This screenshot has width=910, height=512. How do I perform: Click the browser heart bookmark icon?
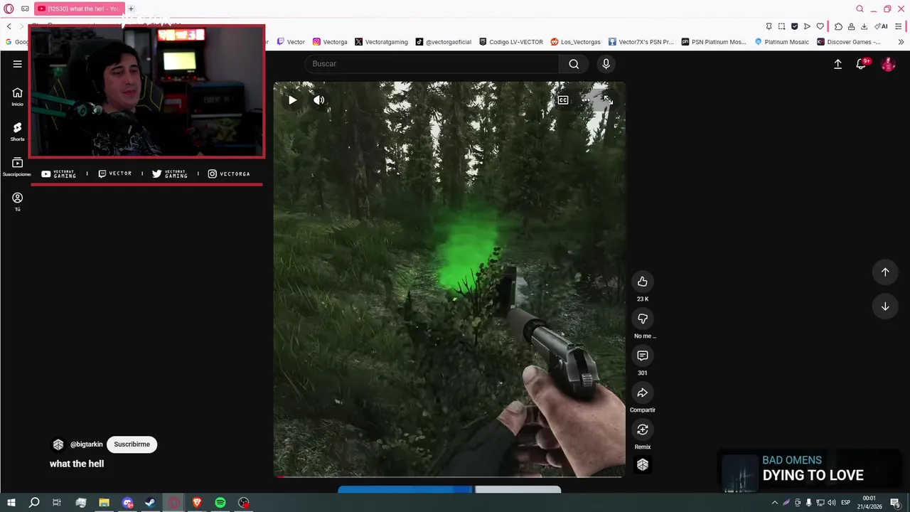(820, 26)
